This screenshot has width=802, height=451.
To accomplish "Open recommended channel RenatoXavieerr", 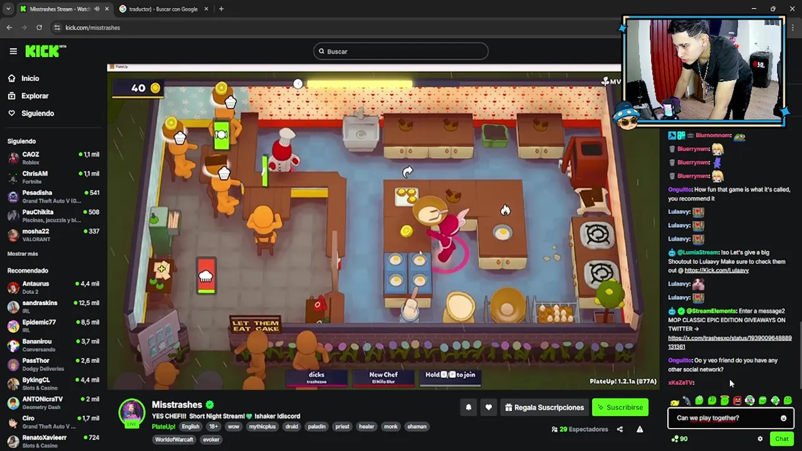I will (53, 441).
